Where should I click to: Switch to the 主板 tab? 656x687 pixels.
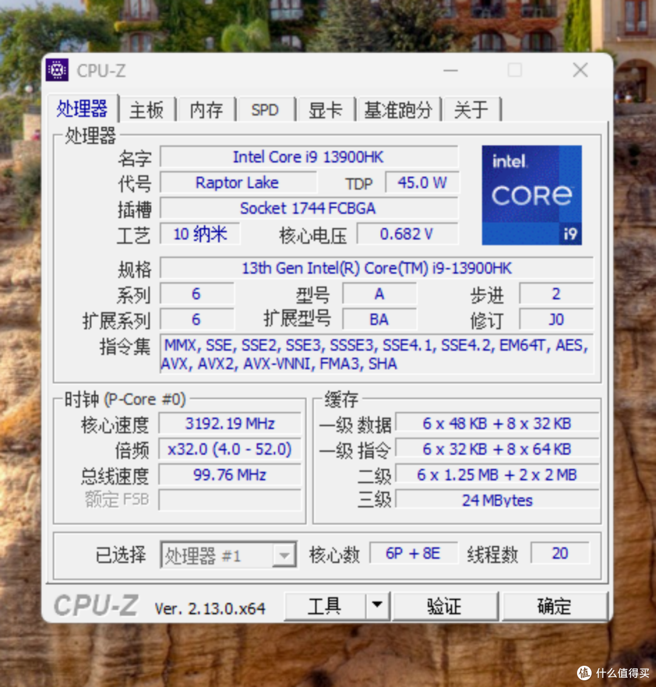tap(147, 109)
